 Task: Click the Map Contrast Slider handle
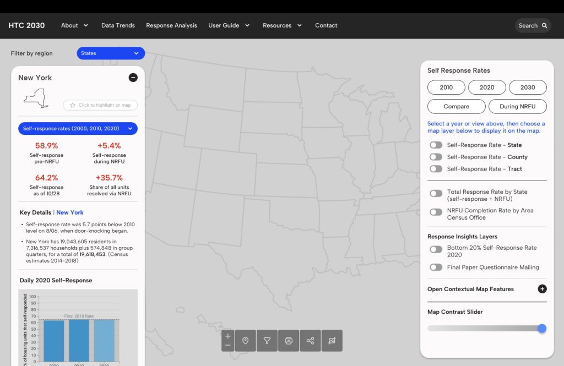542,329
